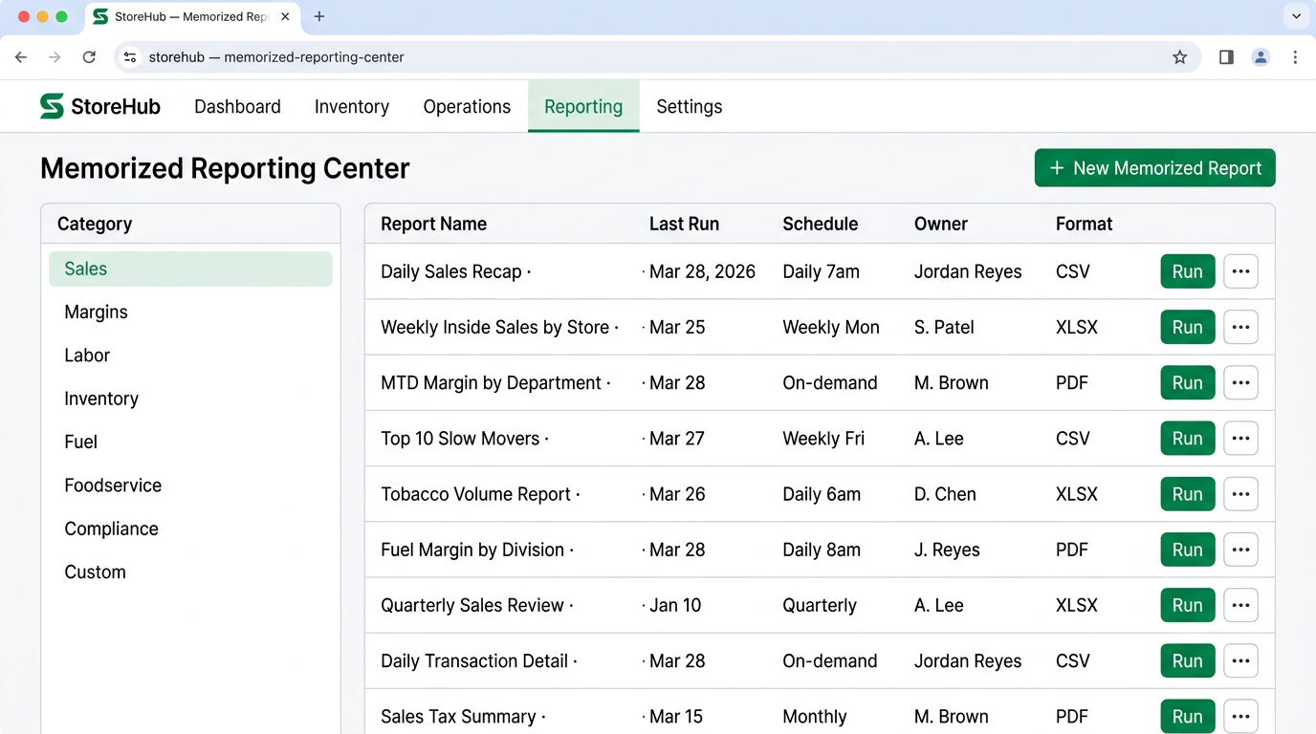Switch to the Dashboard tab
The image size is (1316, 734).
tap(237, 107)
